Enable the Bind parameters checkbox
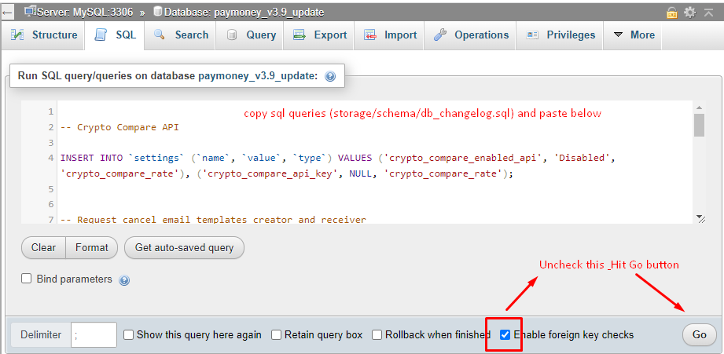 pyautogui.click(x=27, y=279)
